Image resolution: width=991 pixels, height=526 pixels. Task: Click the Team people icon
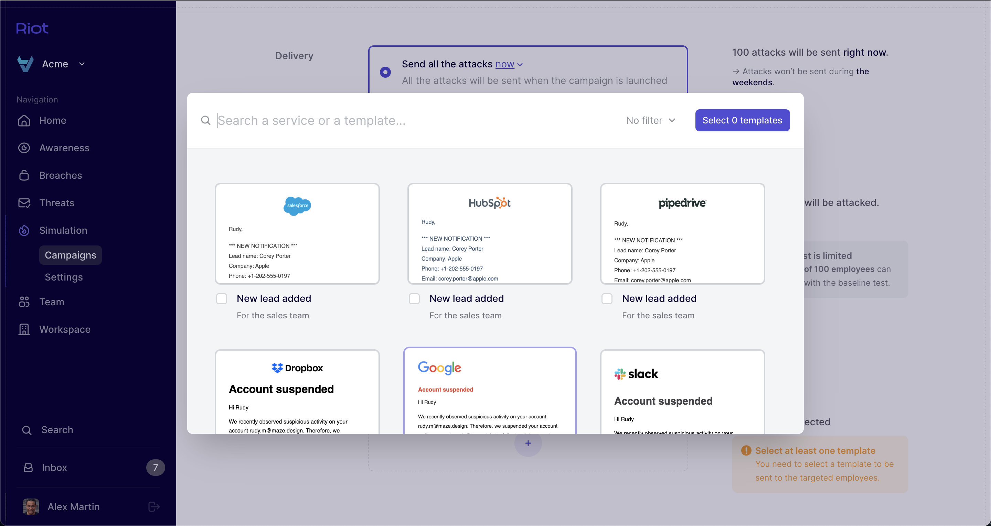24,302
